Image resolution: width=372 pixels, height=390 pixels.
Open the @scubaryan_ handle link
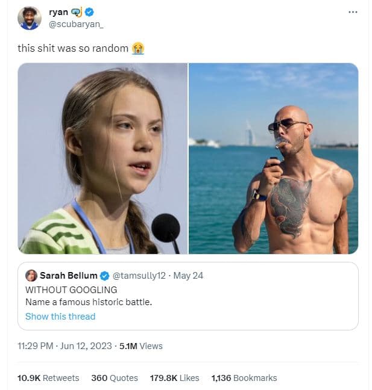[72, 24]
